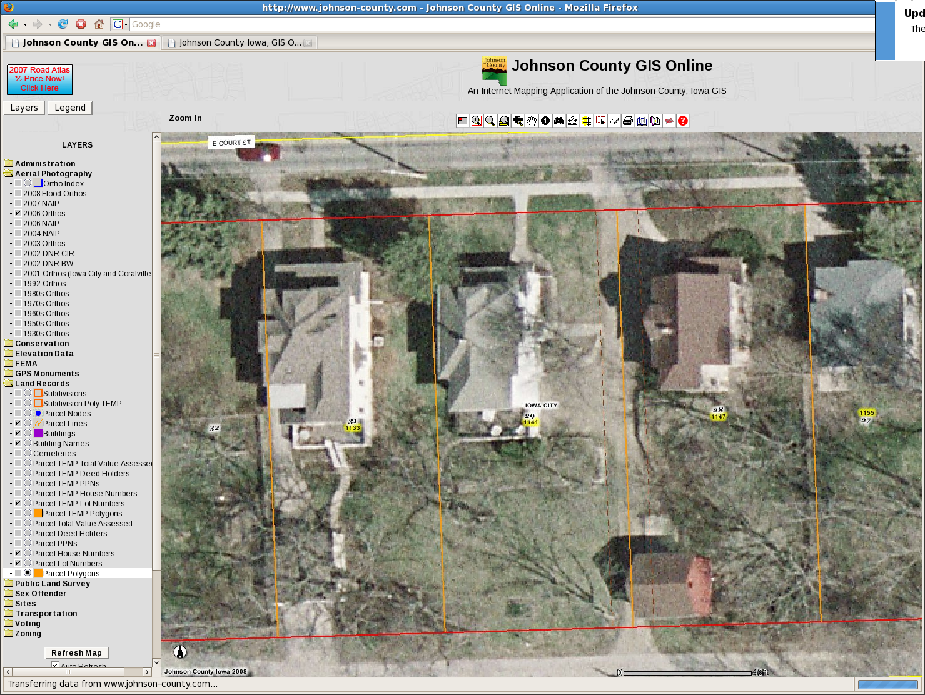Click in the Google search field
The height and width of the screenshot is (695, 925).
pyautogui.click(x=502, y=24)
